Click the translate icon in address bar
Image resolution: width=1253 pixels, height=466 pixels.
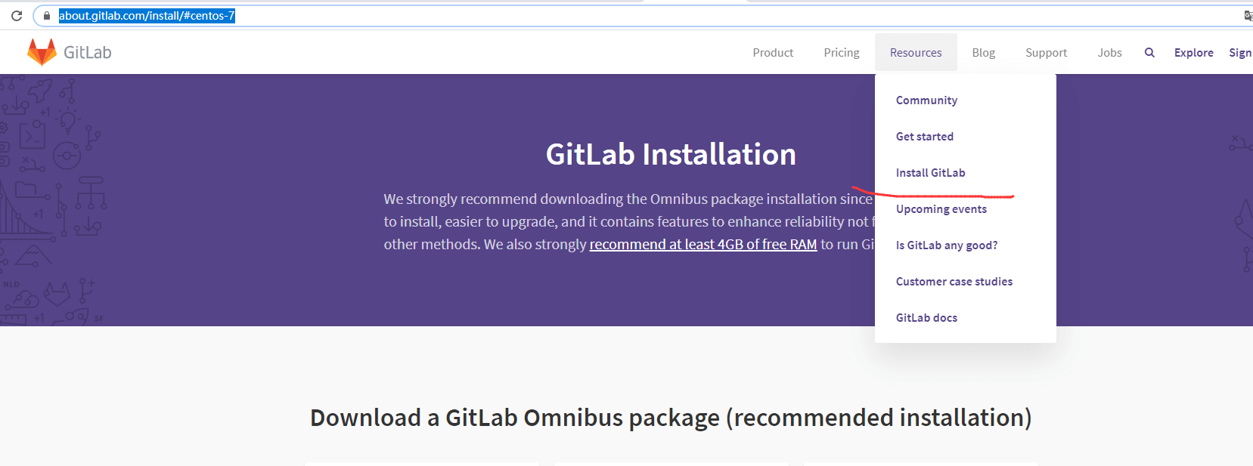coord(1248,16)
